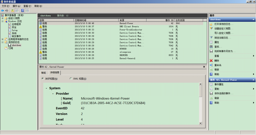
Task: Open the 文件 menu
Action: click(5, 6)
